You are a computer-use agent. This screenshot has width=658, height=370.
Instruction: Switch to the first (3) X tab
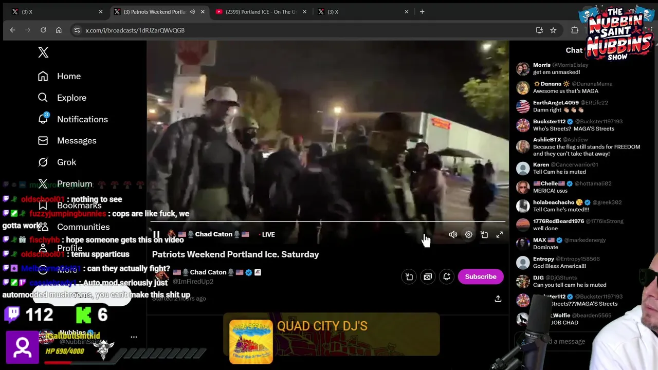pos(57,11)
